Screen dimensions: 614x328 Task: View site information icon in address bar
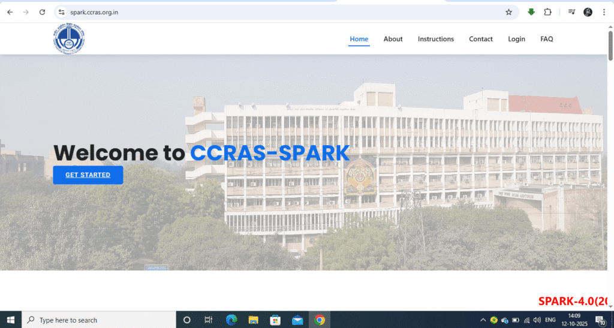click(x=62, y=12)
